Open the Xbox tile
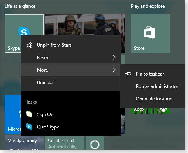This screenshot has height=153, width=188. coord(150,111)
